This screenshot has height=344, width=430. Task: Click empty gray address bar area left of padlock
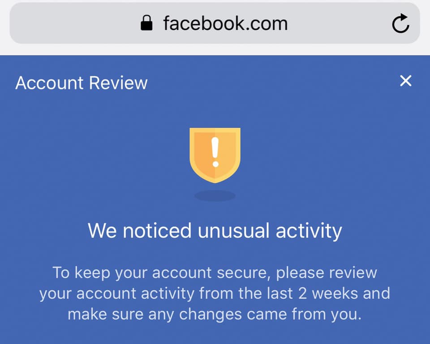(74, 23)
